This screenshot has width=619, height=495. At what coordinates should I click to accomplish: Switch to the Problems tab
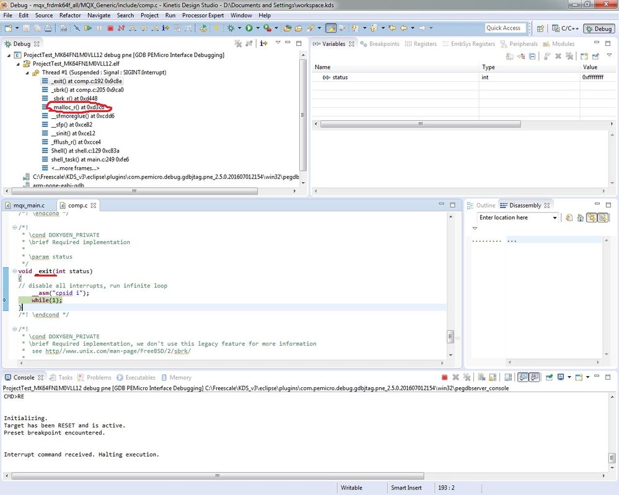pos(94,378)
